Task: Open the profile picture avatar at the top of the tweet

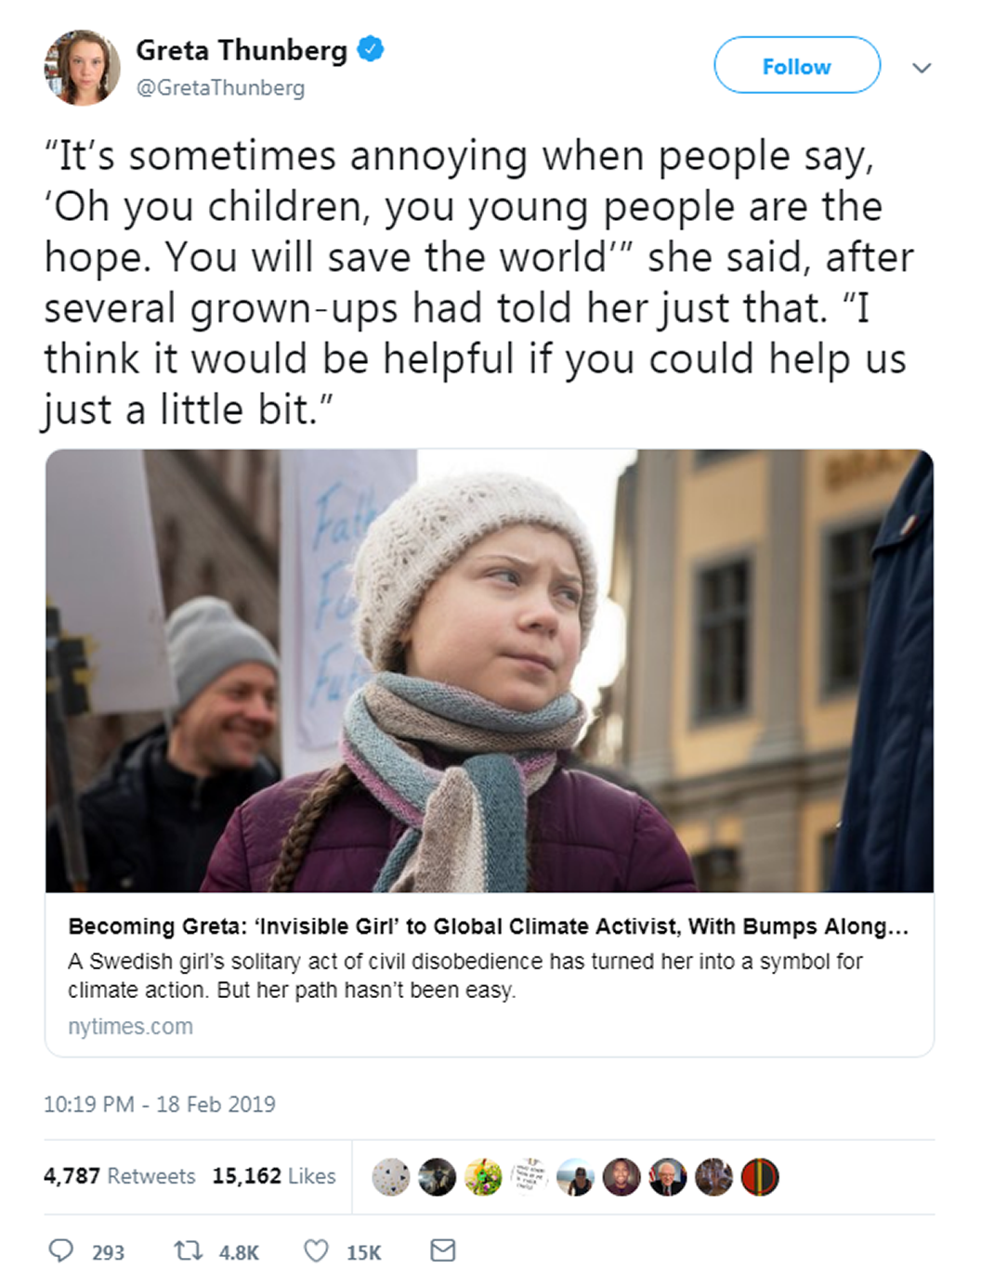Action: point(82,67)
